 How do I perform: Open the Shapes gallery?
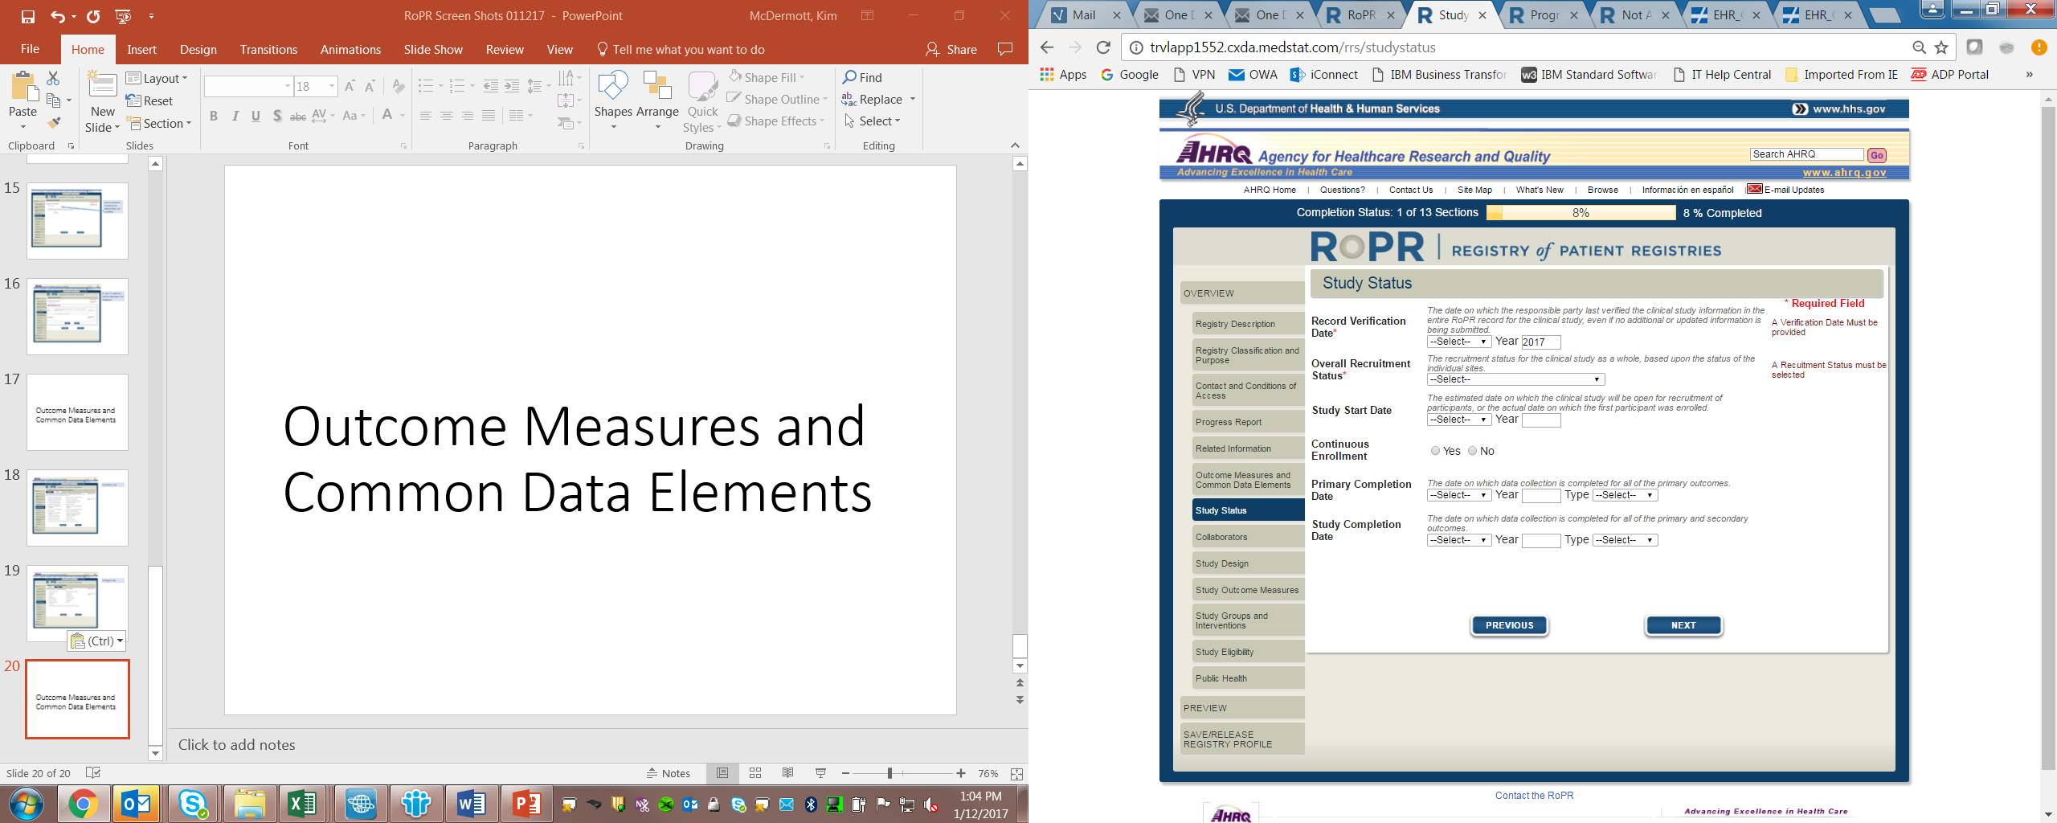[x=613, y=87]
